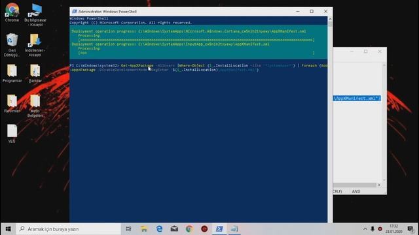This screenshot has width=419, height=235.
Task: Open Bu bilgisayar shortcut icon
Action: [x=35, y=14]
